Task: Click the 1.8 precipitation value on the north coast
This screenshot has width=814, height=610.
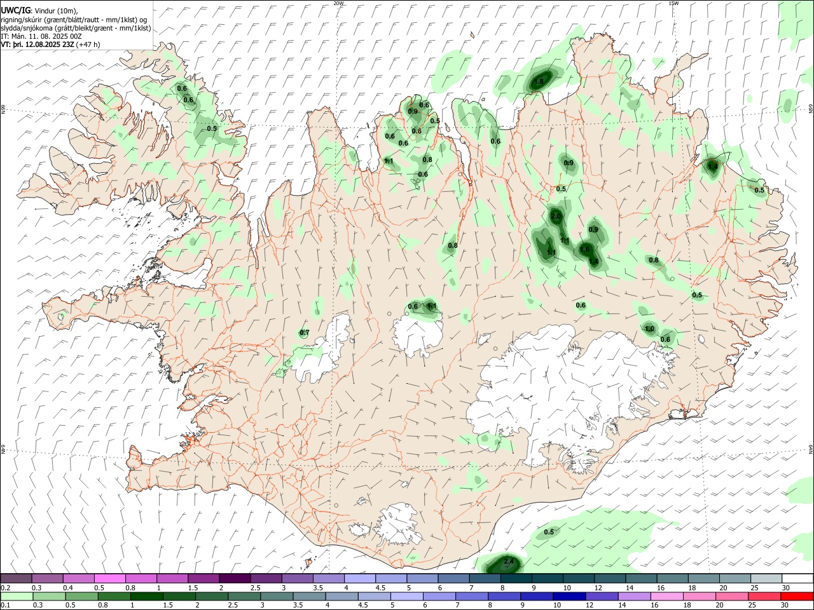Action: click(539, 82)
